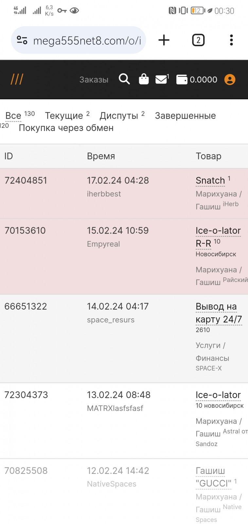Tap the wallet balance icon
The image size is (248, 524).
[x=182, y=79]
